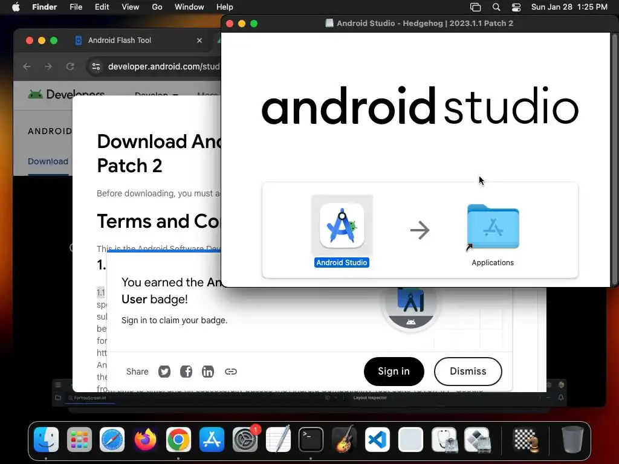619x464 pixels.
Task: Open the Trash from the Dock
Action: click(x=572, y=440)
